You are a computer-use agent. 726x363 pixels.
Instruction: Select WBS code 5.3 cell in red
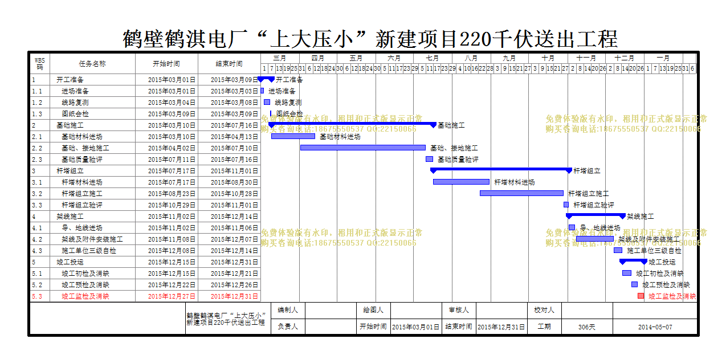point(39,296)
